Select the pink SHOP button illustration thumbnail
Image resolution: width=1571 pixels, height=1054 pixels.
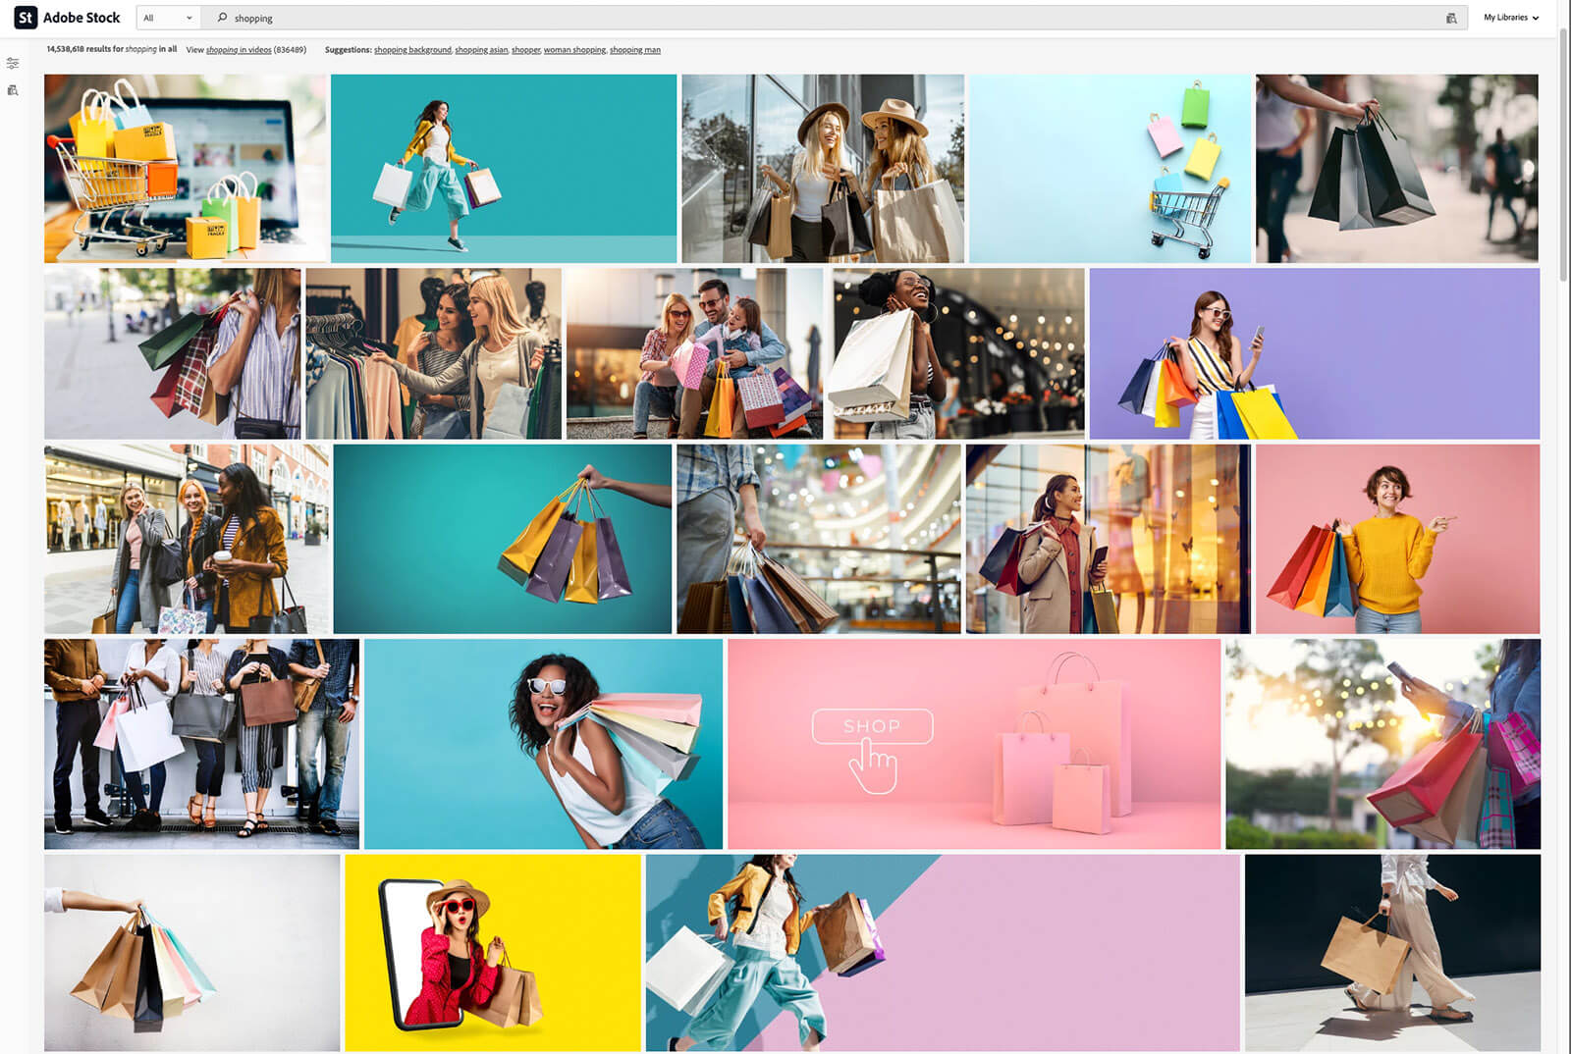tap(973, 744)
